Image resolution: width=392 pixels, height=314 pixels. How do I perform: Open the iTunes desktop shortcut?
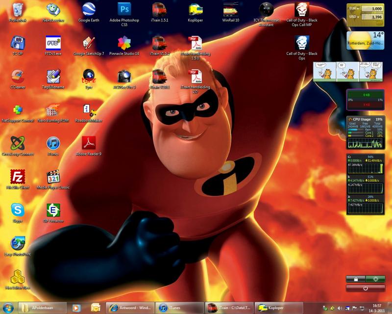[53, 146]
